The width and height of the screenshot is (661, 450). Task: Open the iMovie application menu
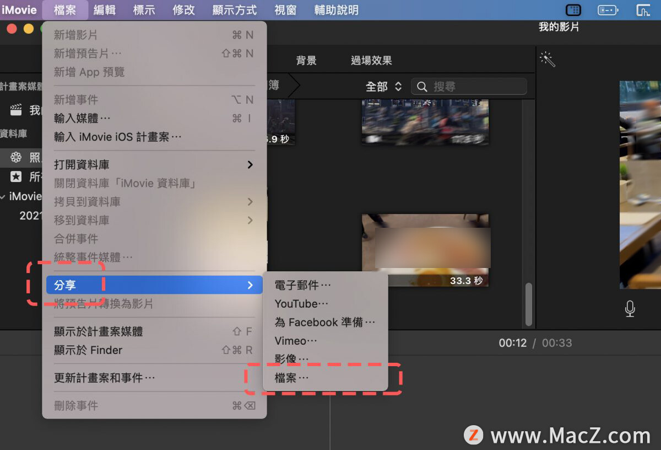click(19, 10)
